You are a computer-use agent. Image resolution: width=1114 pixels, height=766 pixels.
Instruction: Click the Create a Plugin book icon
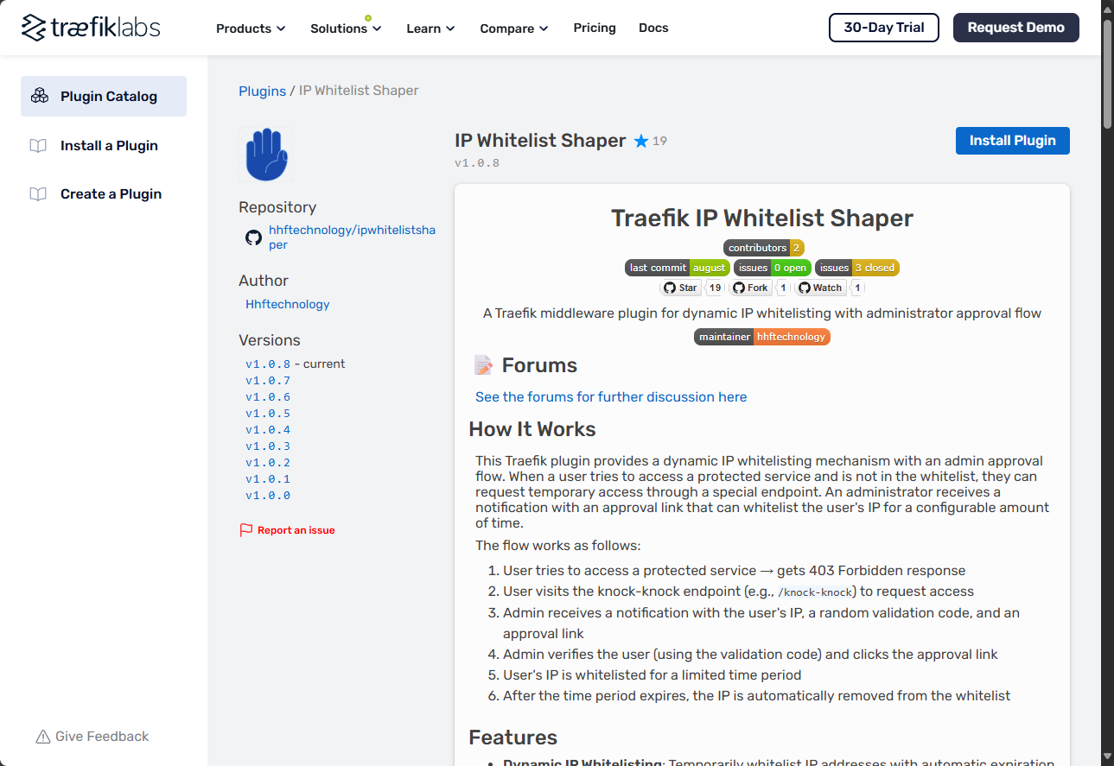(38, 193)
